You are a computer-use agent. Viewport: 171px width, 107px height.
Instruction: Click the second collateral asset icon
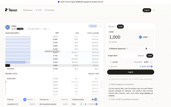(96, 99)
